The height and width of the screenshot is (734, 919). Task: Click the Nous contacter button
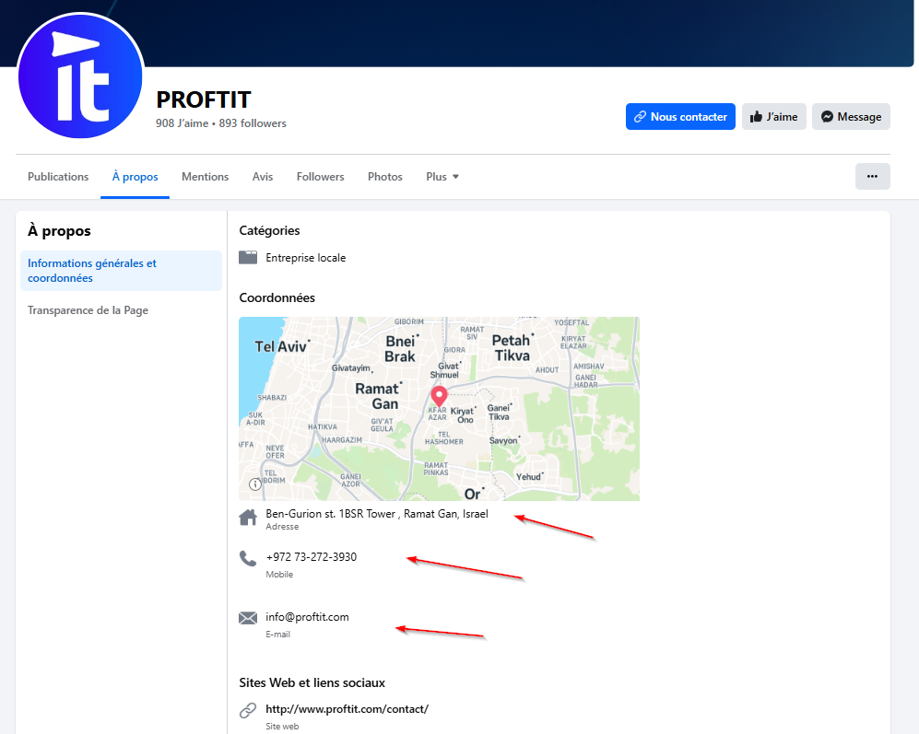(x=680, y=117)
